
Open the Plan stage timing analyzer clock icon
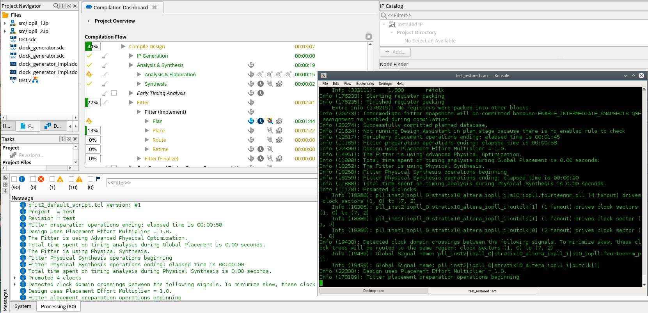(261, 121)
